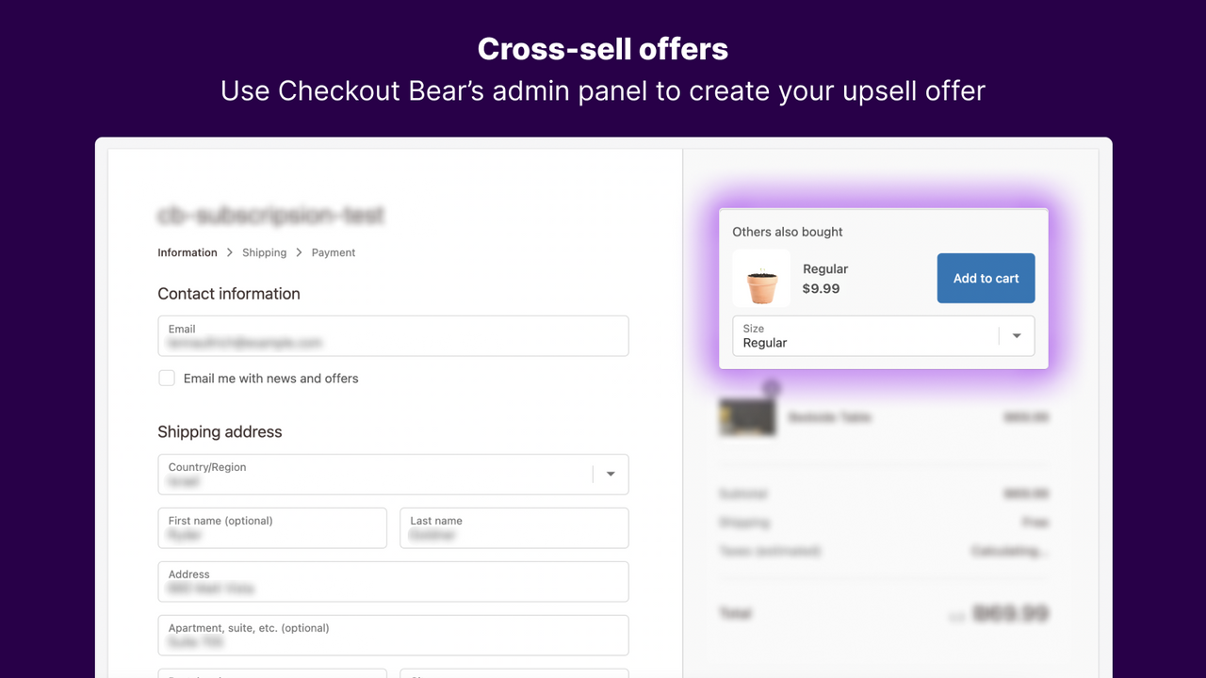Select the Address input field
Viewport: 1206px width, 678px height.
coord(393,582)
